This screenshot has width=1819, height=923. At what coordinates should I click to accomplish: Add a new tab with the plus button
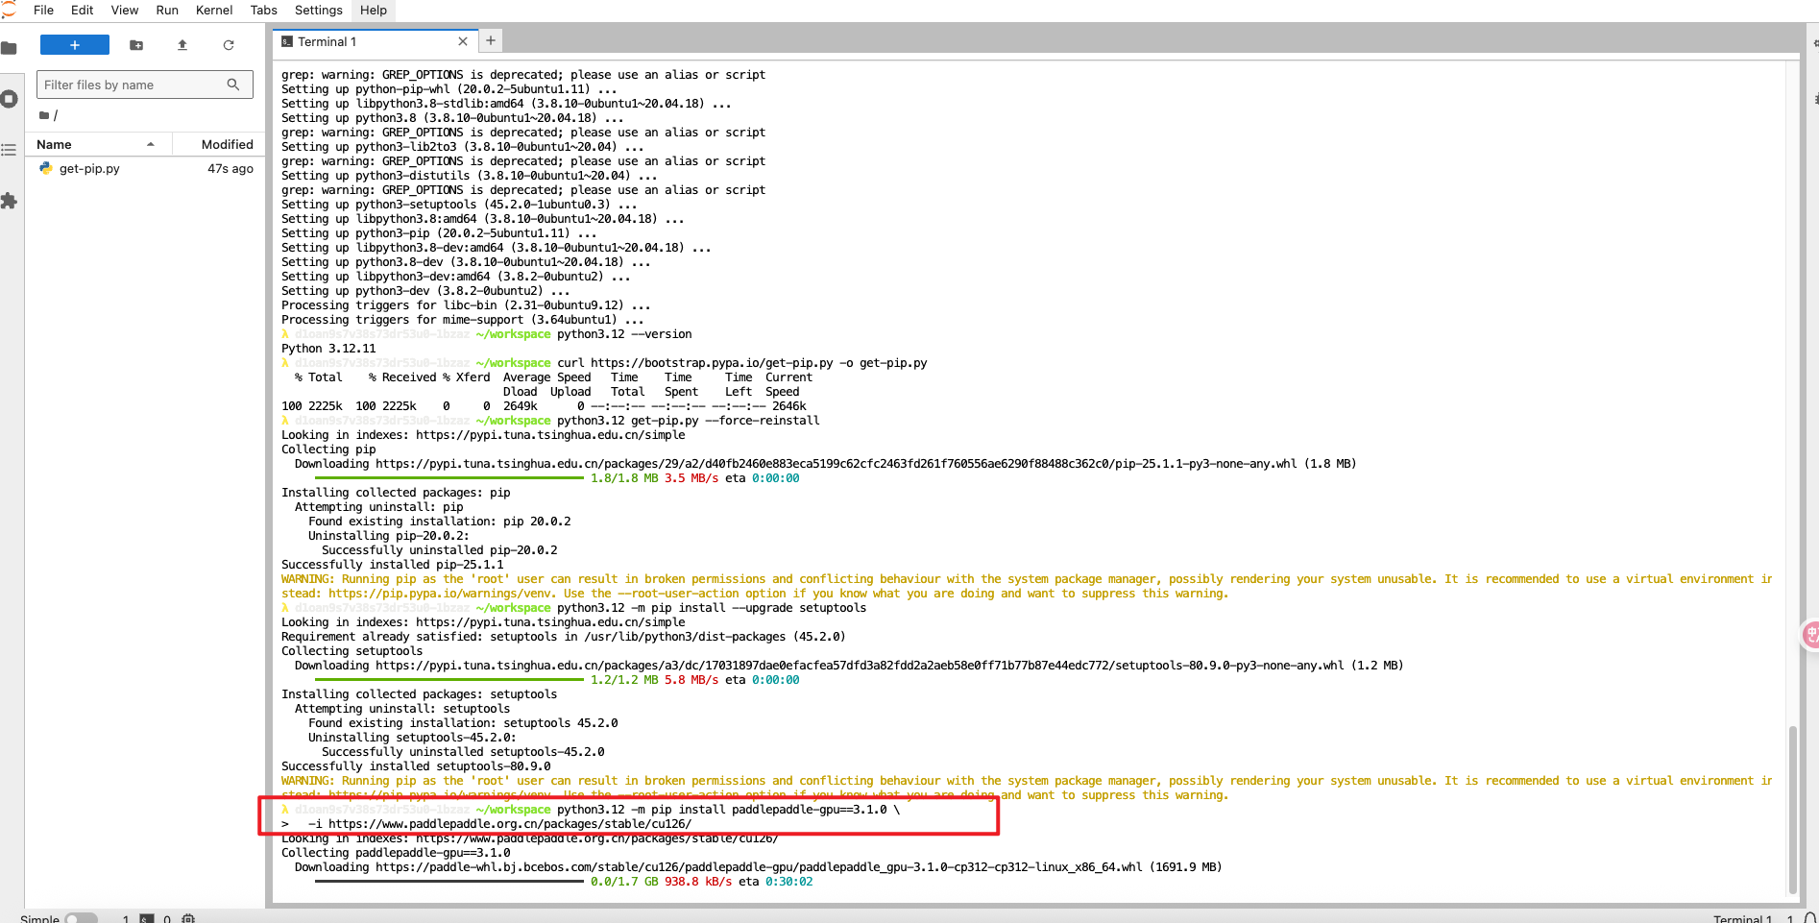point(491,40)
